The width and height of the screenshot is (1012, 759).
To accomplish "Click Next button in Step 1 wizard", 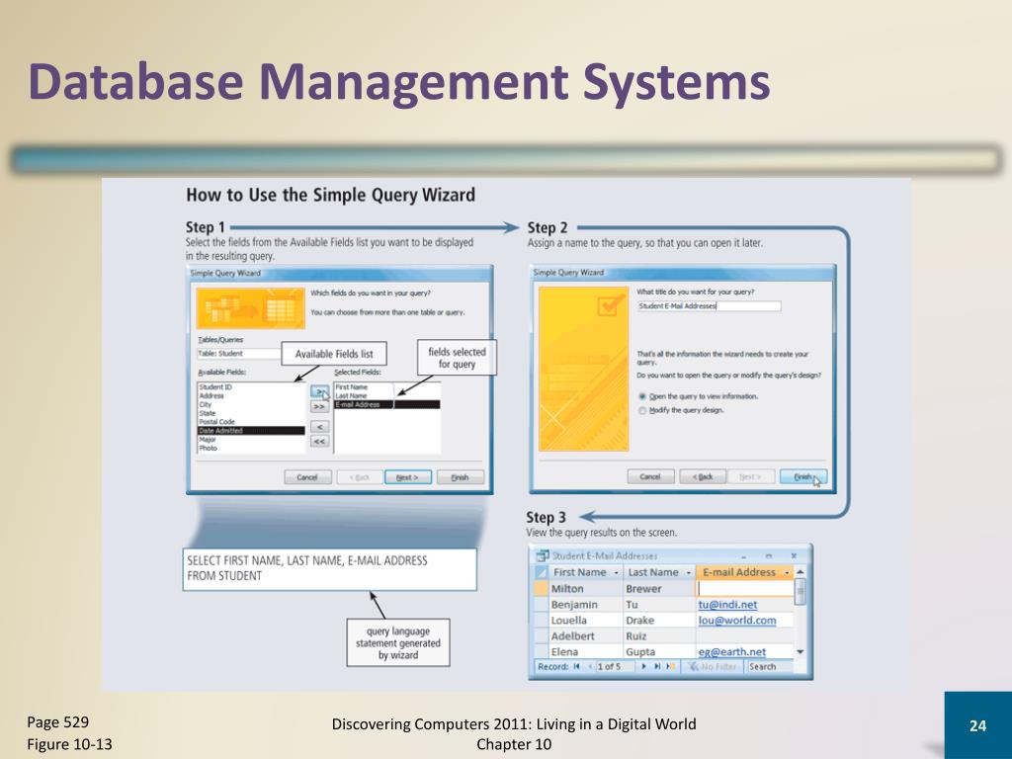I will click(408, 477).
